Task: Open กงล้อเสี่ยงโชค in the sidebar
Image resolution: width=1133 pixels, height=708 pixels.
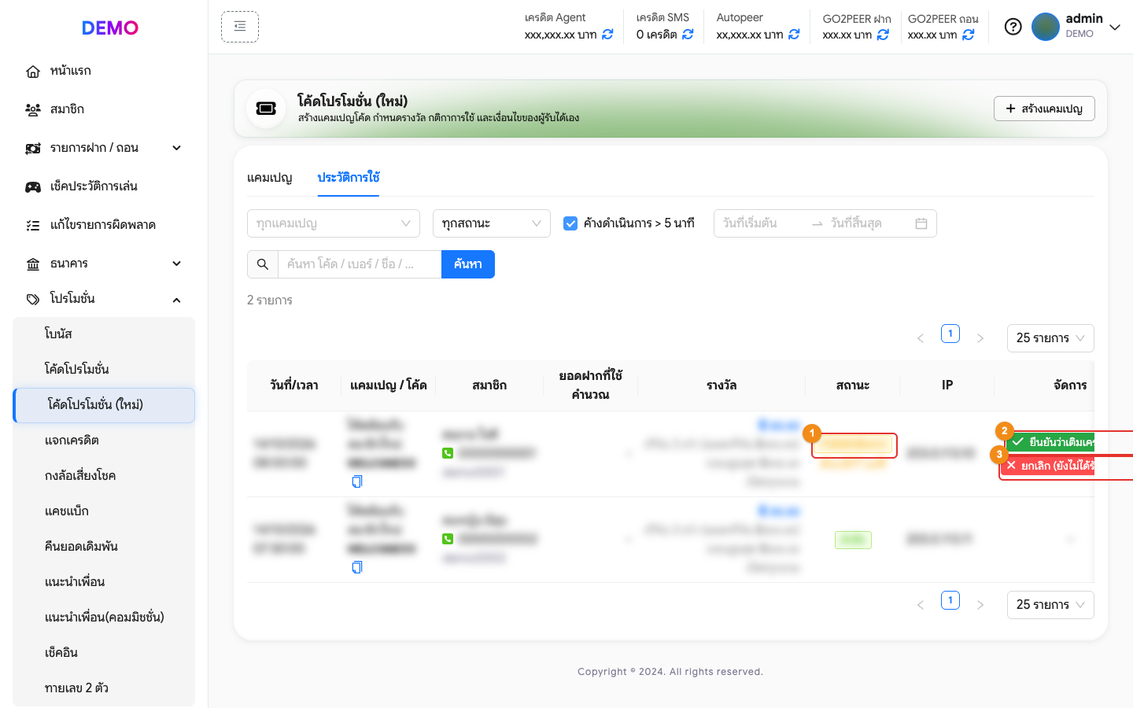Action: (x=104, y=476)
